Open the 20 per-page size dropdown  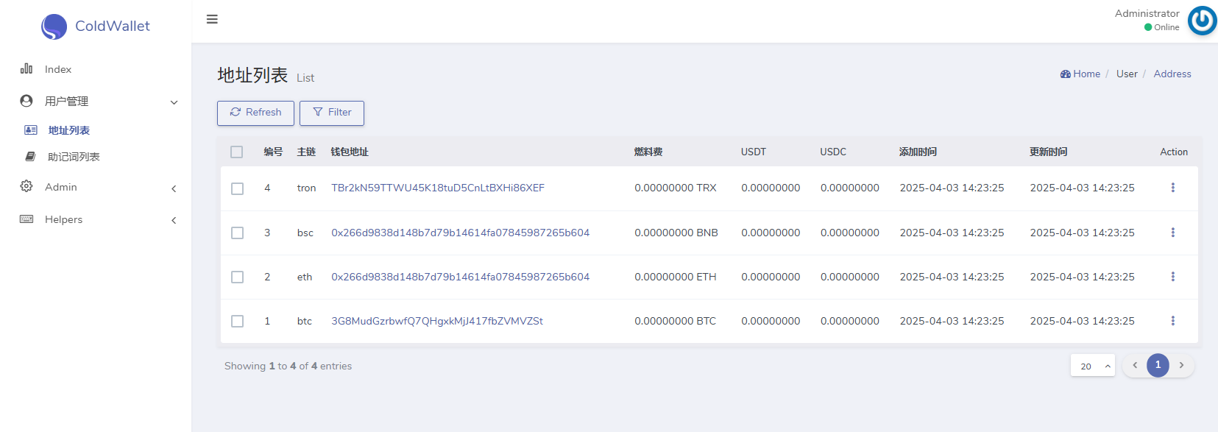pyautogui.click(x=1093, y=366)
